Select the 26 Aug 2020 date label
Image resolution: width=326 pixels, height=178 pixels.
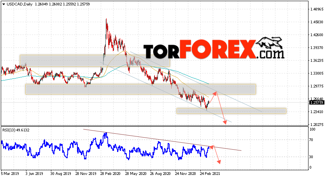tap(160, 173)
